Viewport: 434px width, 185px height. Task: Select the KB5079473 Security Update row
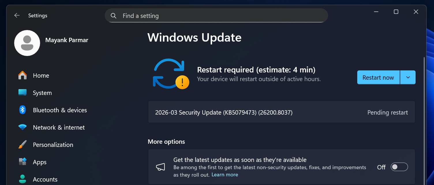pyautogui.click(x=281, y=113)
